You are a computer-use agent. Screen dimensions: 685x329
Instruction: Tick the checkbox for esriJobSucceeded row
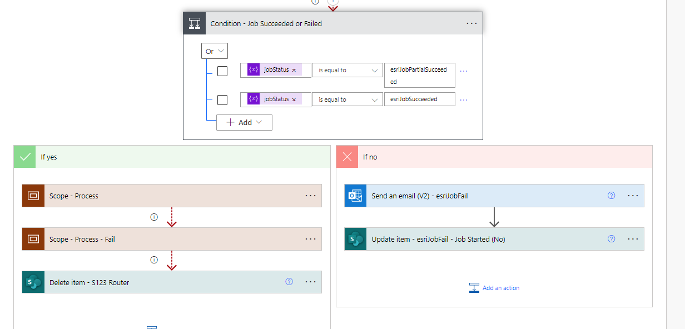[222, 100]
